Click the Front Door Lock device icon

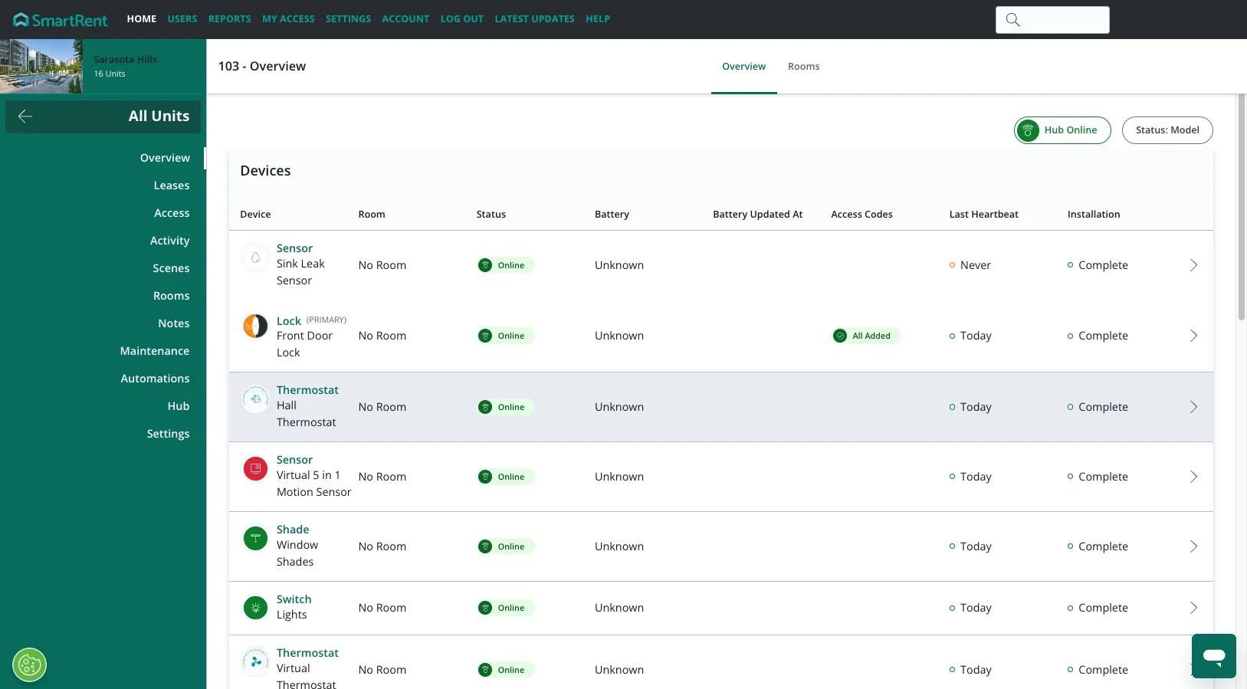tap(255, 326)
